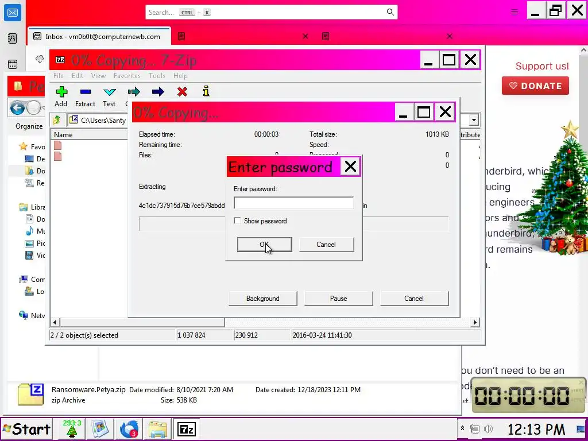Open the Thunderbird address book icon
Image resolution: width=588 pixels, height=441 pixels.
click(x=13, y=38)
